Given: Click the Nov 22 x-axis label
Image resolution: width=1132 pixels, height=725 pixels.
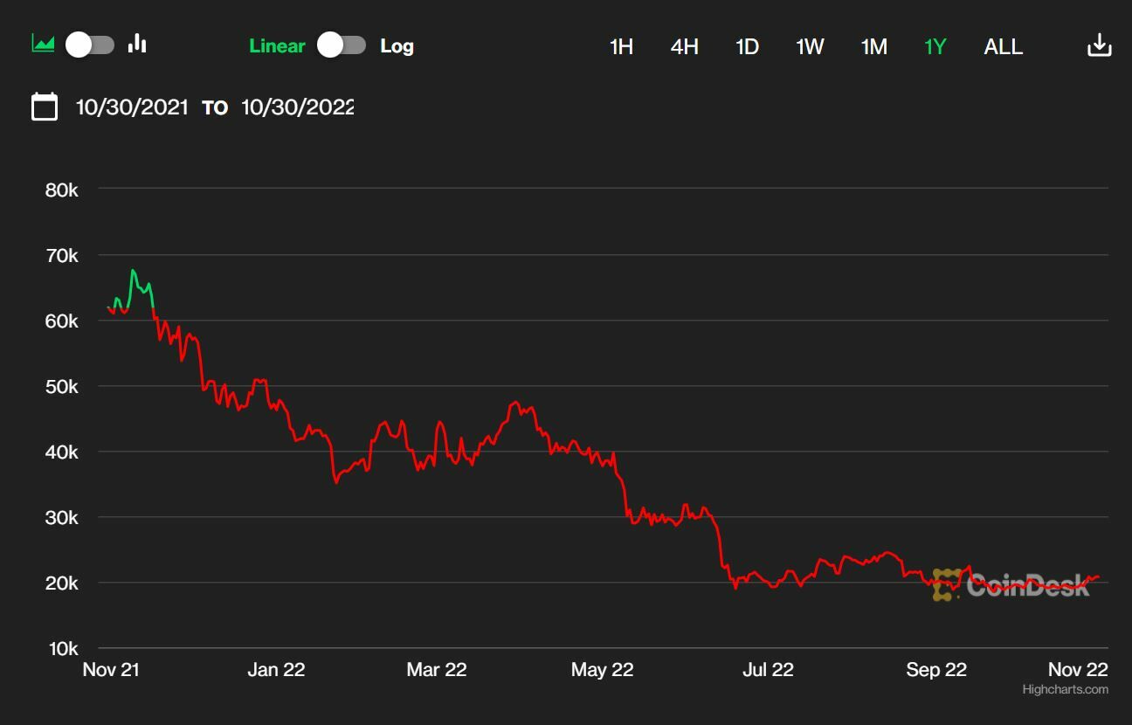Looking at the screenshot, I should (x=1078, y=669).
